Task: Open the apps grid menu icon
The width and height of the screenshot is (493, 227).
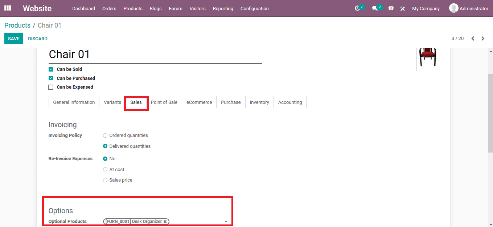Action: pyautogui.click(x=8, y=8)
